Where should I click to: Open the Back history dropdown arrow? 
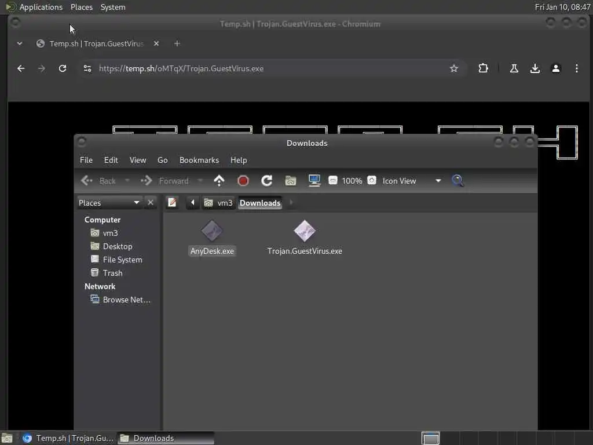point(127,181)
